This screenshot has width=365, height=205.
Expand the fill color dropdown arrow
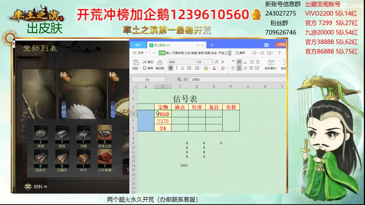(x=209, y=68)
